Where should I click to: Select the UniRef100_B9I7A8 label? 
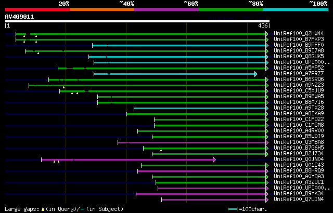coord(299,51)
